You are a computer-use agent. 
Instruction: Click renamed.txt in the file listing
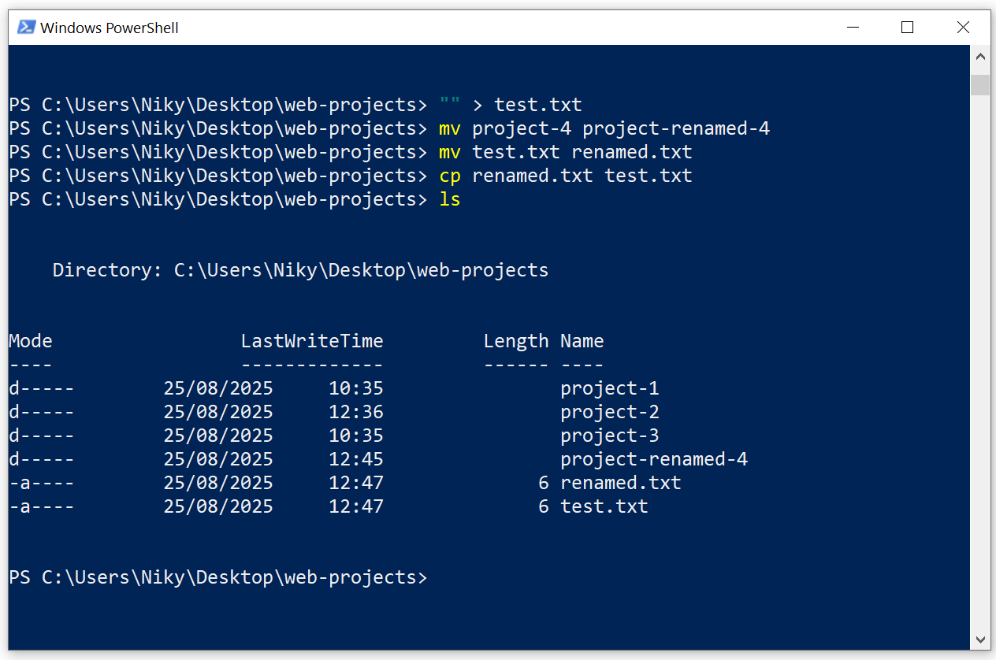[620, 483]
